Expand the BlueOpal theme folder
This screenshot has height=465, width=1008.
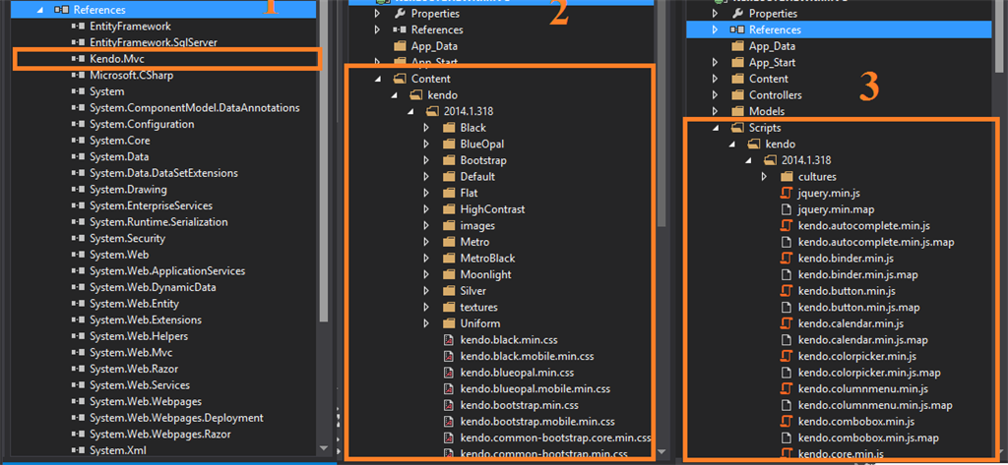426,144
